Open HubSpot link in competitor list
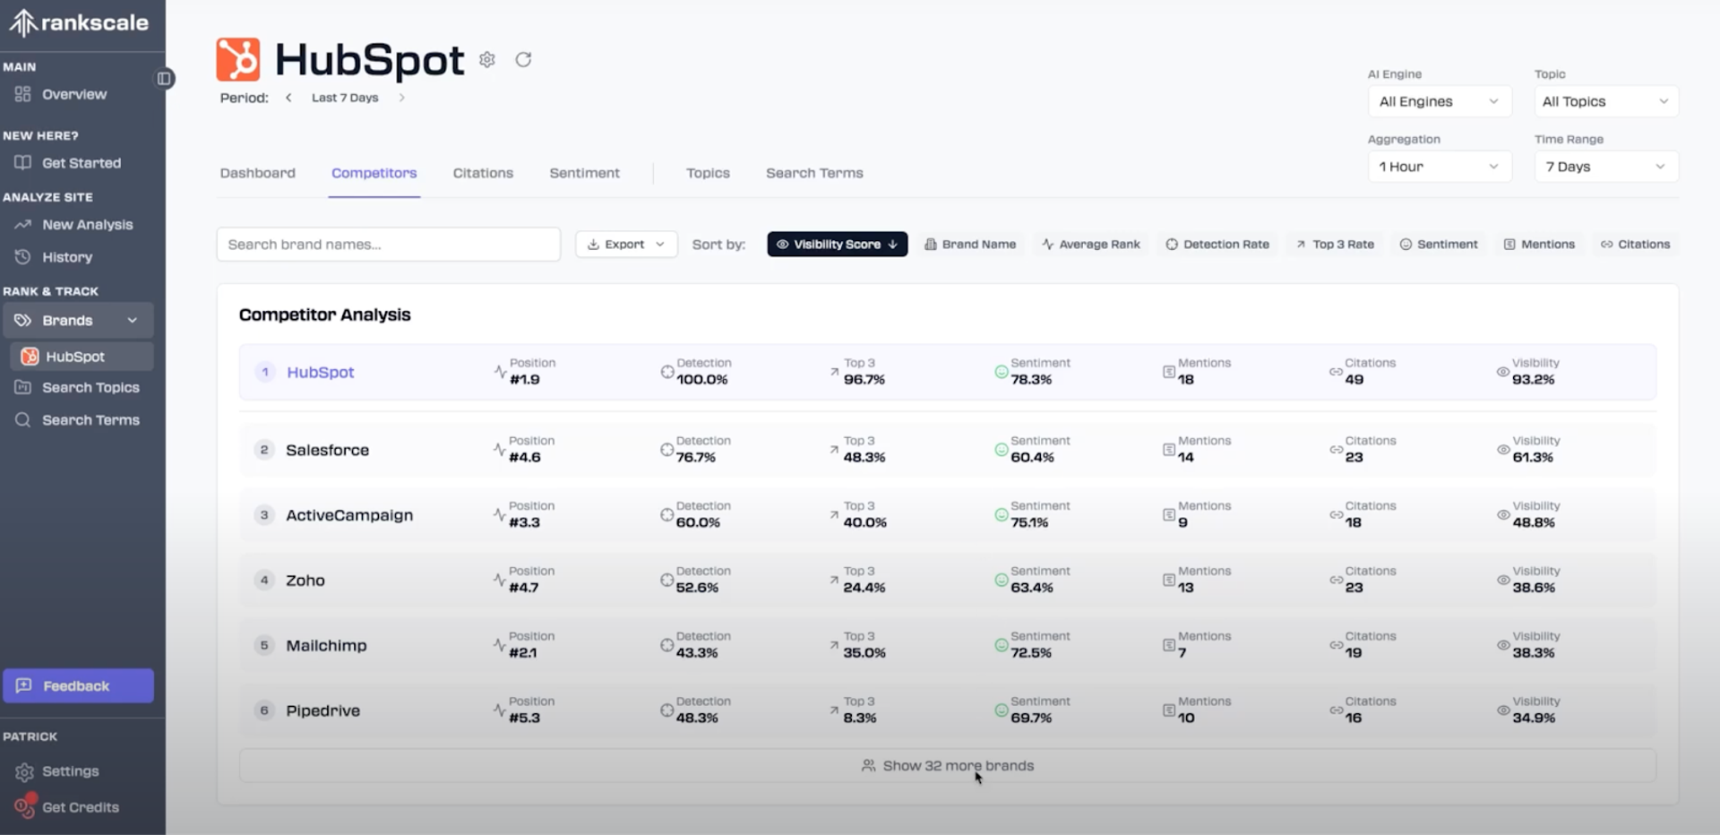This screenshot has width=1720, height=835. (321, 372)
